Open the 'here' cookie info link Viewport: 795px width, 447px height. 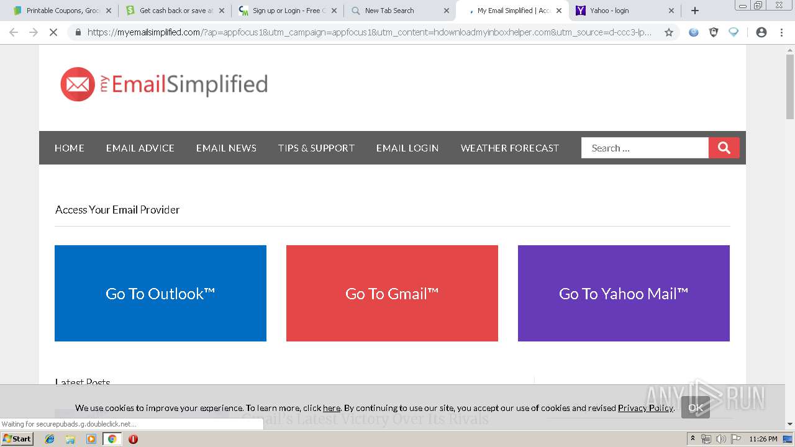coord(332,408)
